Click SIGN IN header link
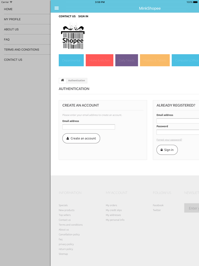This screenshot has width=199, height=266. [x=83, y=16]
